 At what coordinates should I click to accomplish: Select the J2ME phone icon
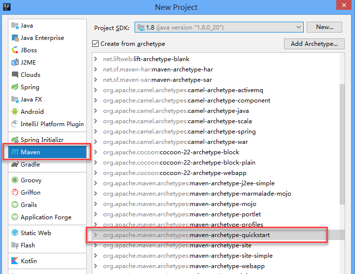pos(15,62)
